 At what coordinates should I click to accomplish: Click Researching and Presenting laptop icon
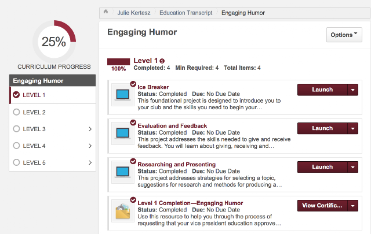(x=122, y=172)
